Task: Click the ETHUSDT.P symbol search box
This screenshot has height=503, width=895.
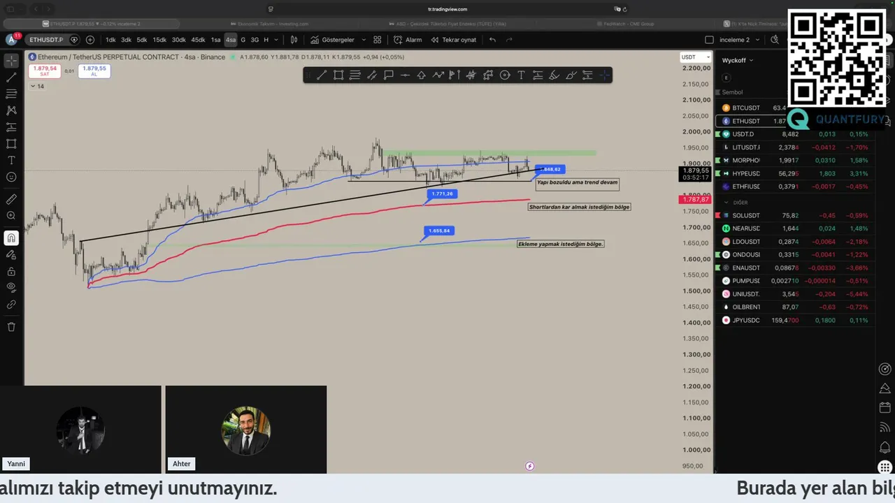Action: click(48, 40)
